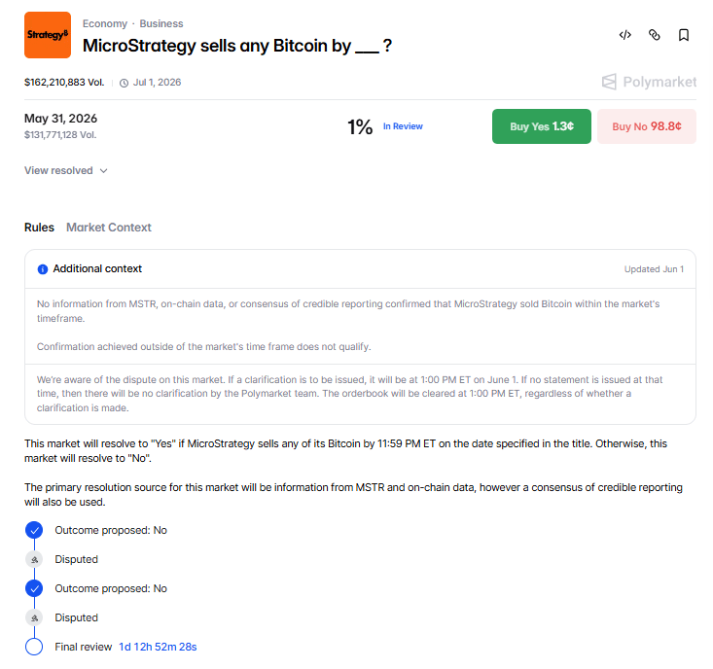Open the Strategy logo thumbnail
Image resolution: width=713 pixels, height=669 pixels.
(48, 35)
